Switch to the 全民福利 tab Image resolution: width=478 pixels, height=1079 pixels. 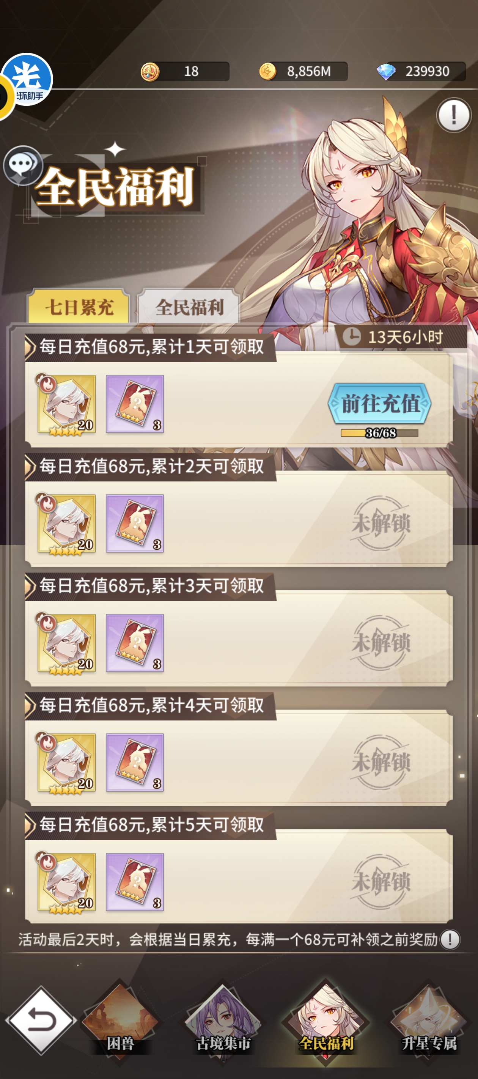pyautogui.click(x=189, y=307)
